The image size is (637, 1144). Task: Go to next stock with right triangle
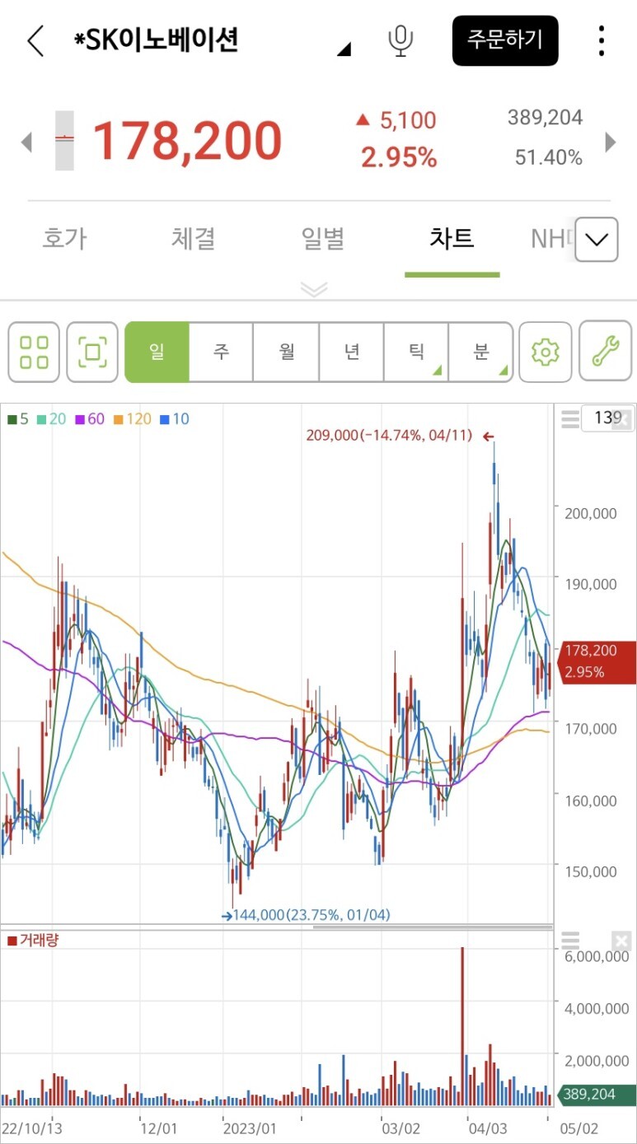pyautogui.click(x=611, y=142)
